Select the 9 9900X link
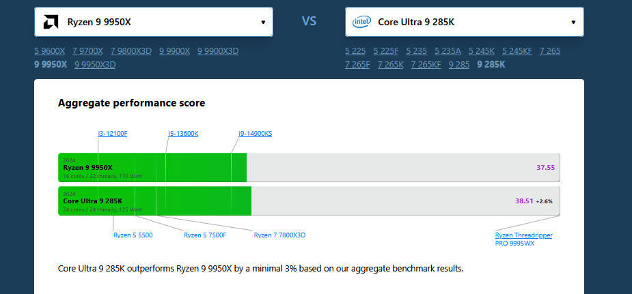 point(174,51)
